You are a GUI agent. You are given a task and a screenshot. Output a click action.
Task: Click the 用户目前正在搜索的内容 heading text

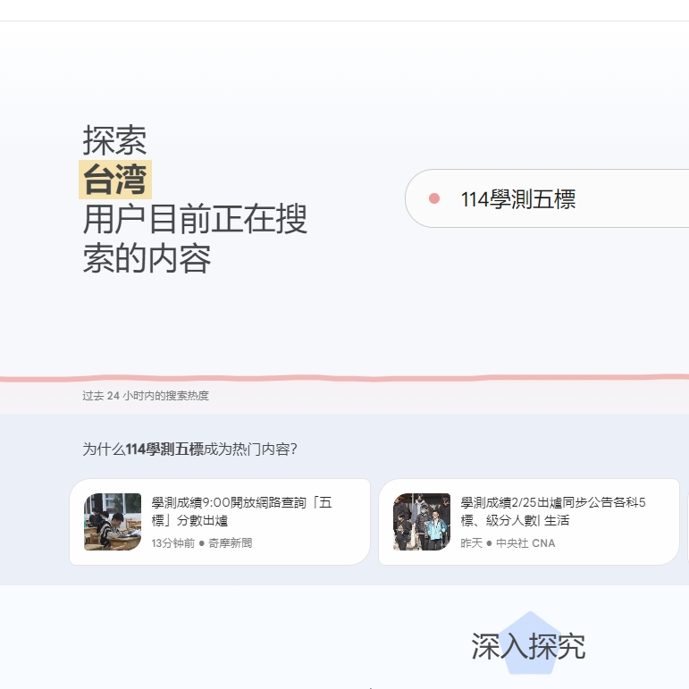tap(195, 239)
